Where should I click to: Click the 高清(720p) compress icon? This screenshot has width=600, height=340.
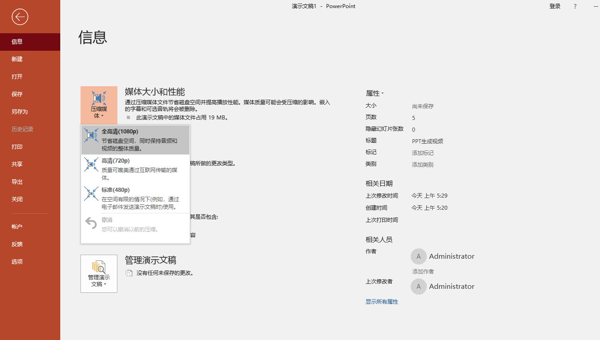91,164
